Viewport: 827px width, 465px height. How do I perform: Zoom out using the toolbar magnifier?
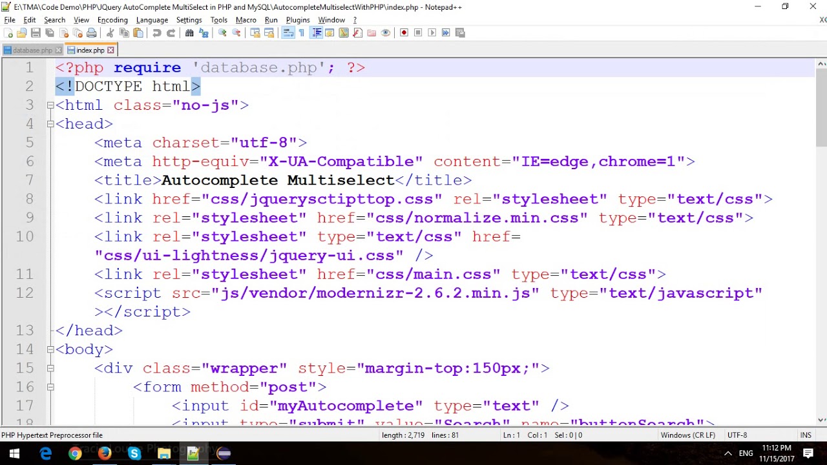[236, 32]
